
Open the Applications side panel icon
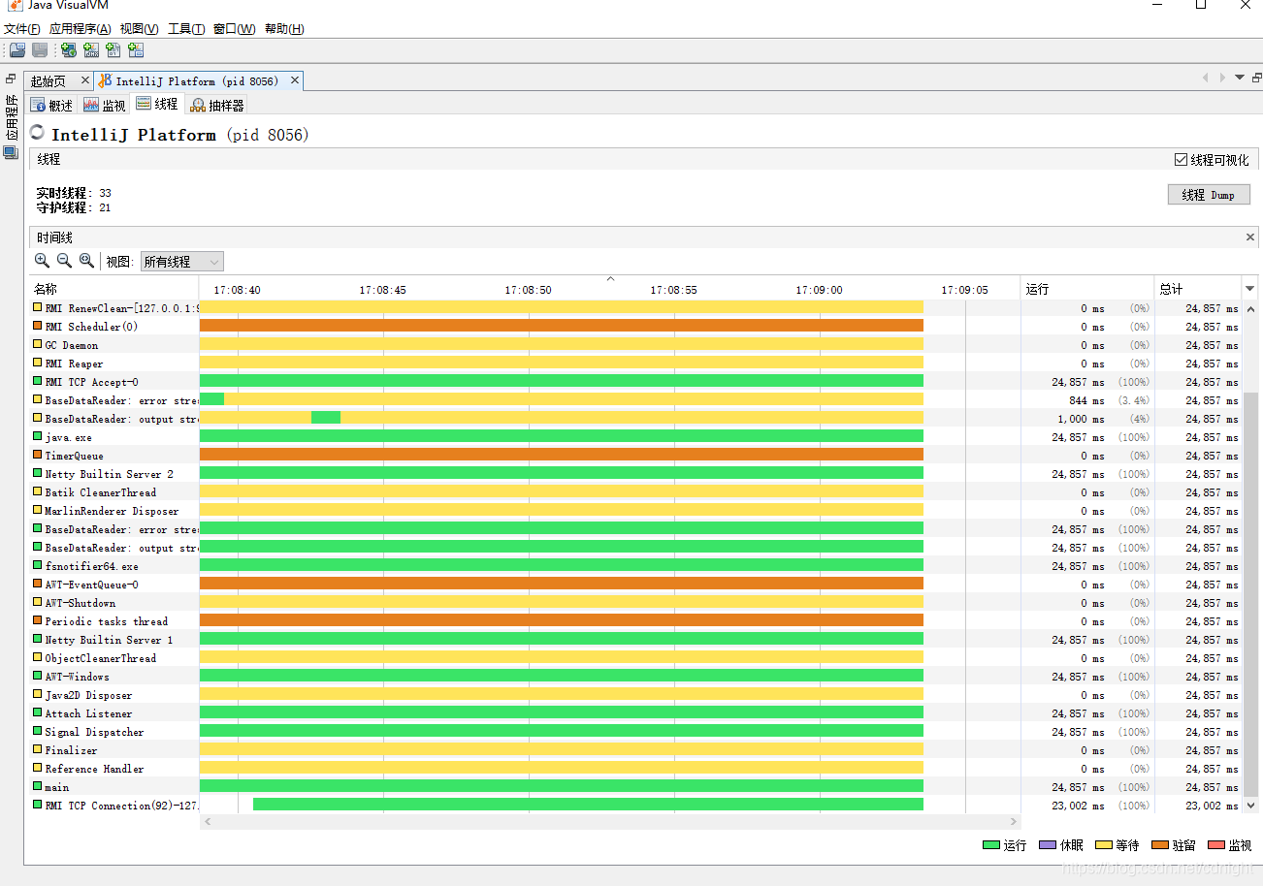click(x=11, y=153)
